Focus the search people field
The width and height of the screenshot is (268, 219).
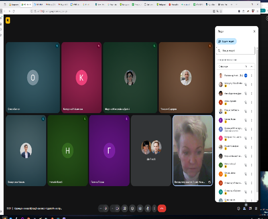tap(236, 51)
